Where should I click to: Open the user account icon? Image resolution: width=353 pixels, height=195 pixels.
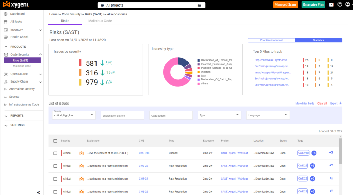tap(347, 4)
